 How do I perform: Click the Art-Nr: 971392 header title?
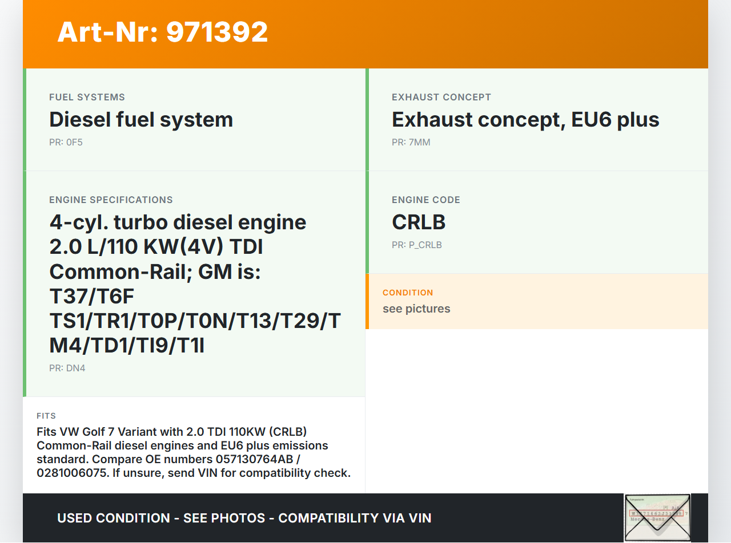[x=163, y=32]
